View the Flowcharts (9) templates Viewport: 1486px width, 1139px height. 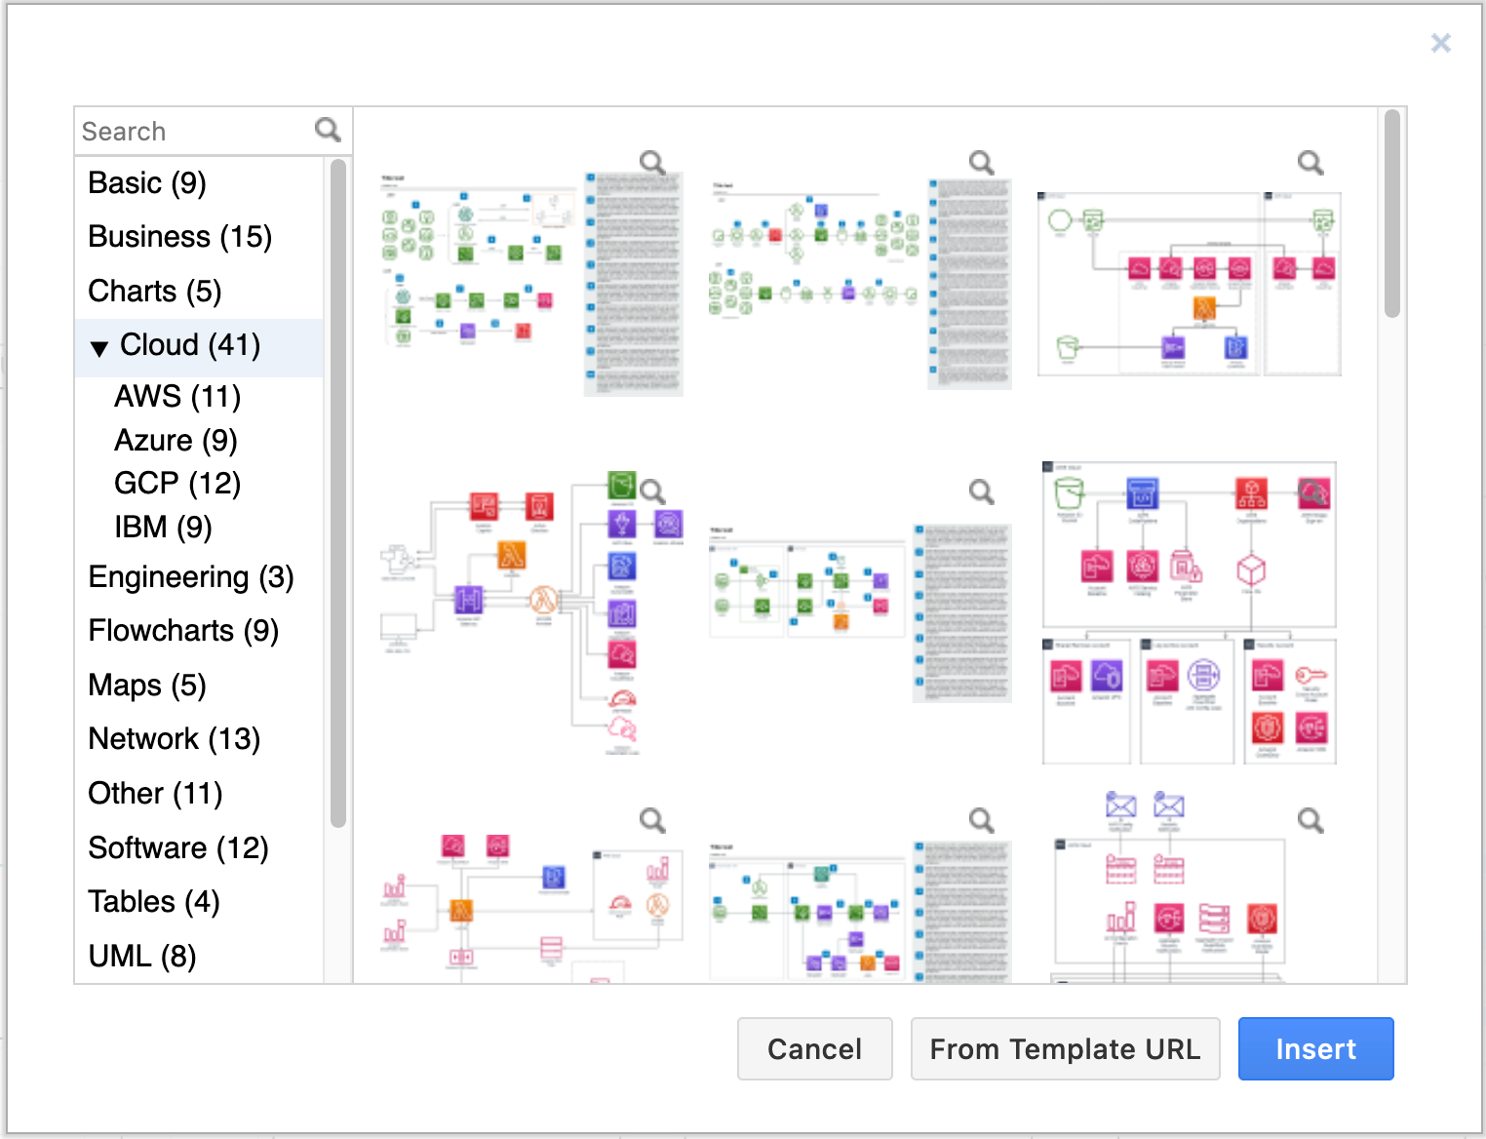tap(184, 631)
